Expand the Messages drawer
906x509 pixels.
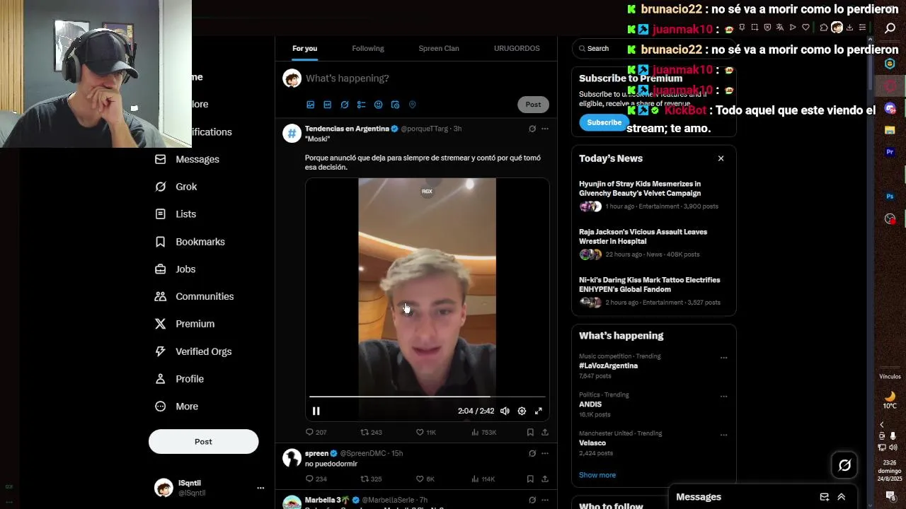point(842,497)
